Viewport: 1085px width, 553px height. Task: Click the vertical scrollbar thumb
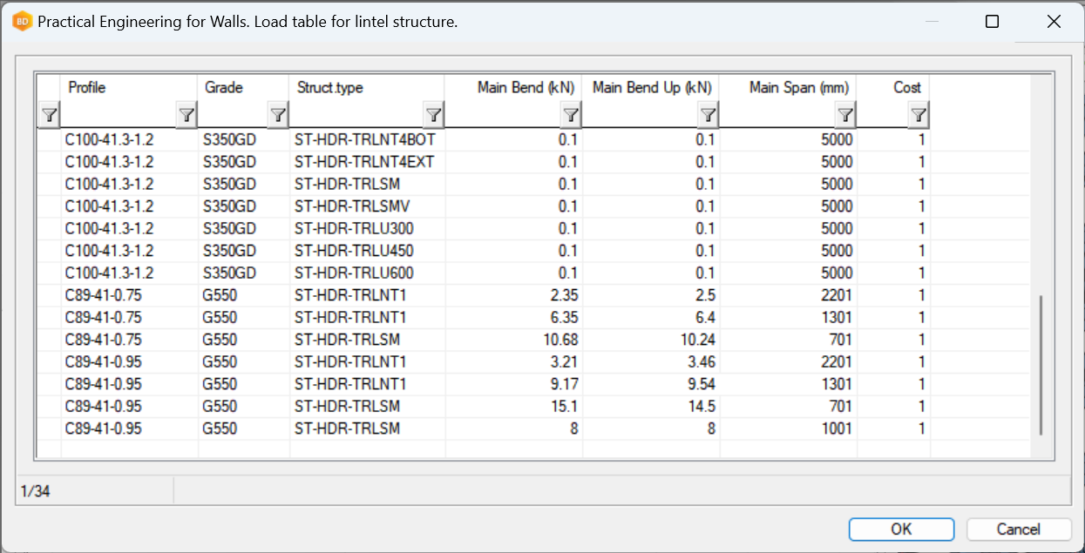[x=1041, y=366]
